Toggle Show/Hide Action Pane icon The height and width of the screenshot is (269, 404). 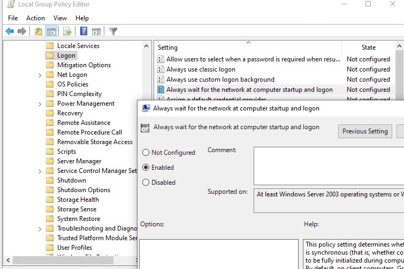click(x=96, y=31)
